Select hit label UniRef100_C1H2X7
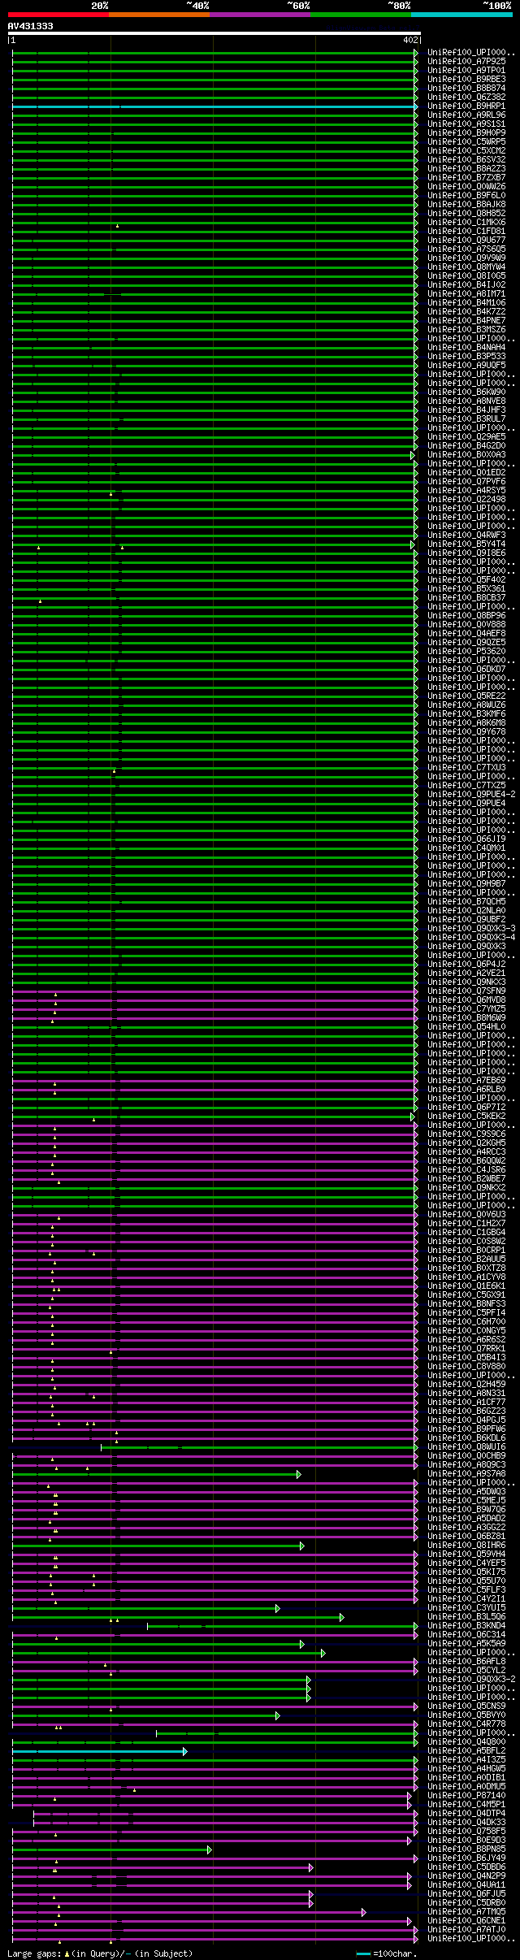This screenshot has height=1960, width=520. tap(466, 1223)
